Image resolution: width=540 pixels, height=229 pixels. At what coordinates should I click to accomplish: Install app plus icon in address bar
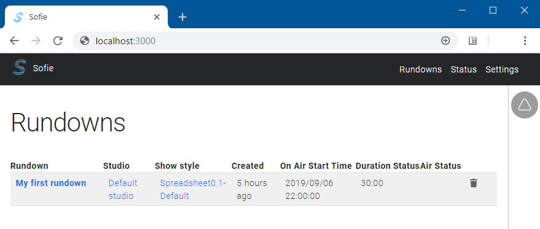[445, 41]
